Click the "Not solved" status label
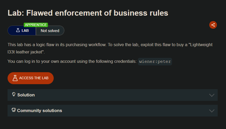The image size is (226, 129). click(x=50, y=31)
